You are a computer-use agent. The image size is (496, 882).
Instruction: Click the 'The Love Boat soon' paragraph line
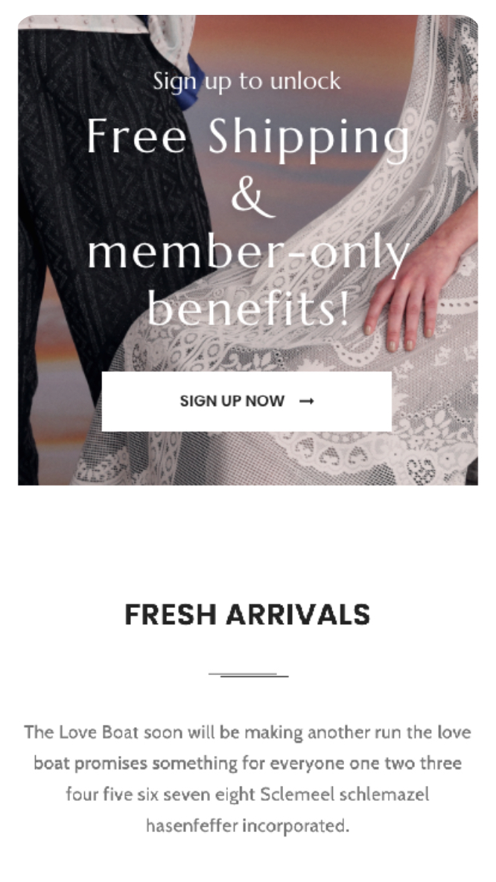247,732
